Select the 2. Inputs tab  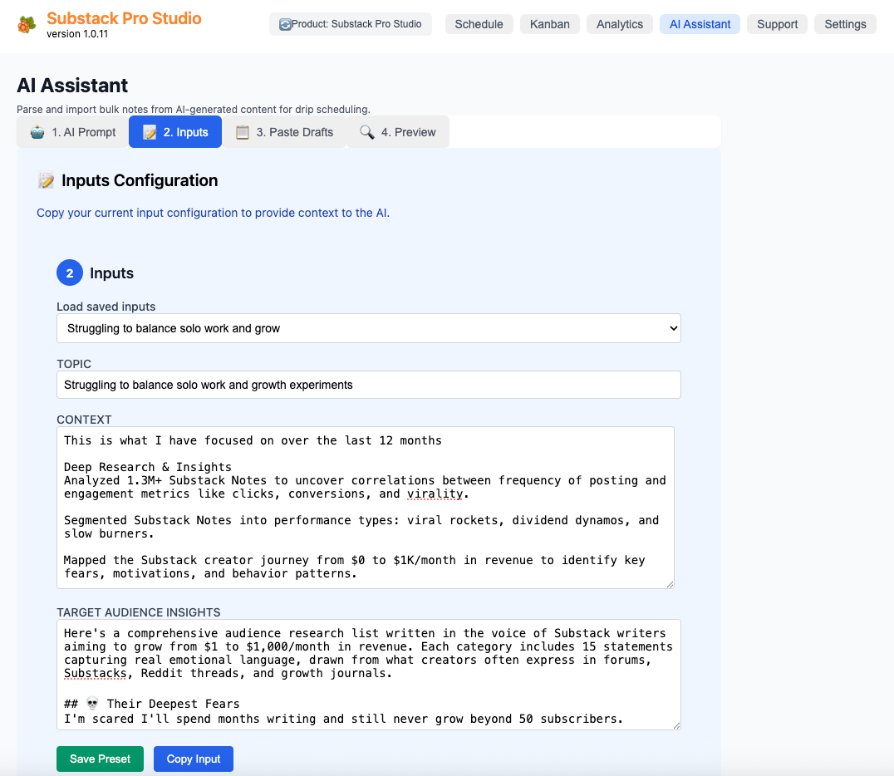tap(175, 132)
